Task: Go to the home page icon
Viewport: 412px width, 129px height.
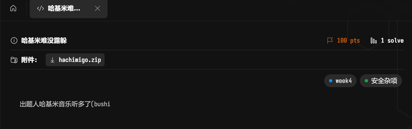Action: (x=13, y=8)
